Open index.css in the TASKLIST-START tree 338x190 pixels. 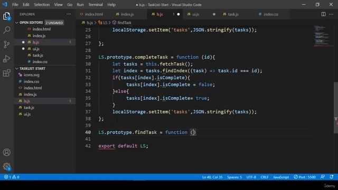coord(45,81)
